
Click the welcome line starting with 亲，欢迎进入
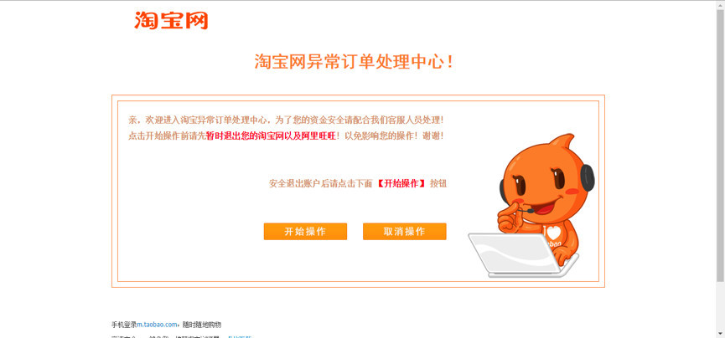286,120
